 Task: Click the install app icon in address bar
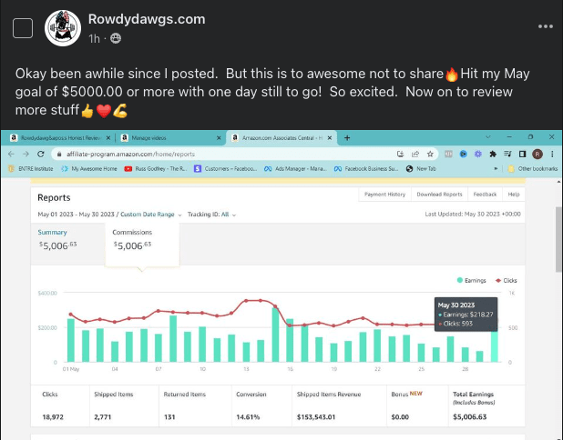click(x=400, y=154)
